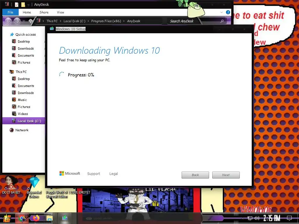Image resolution: width=299 pixels, height=224 pixels.
Task: Click the Microsoft logo in the setup window
Action: click(x=70, y=174)
